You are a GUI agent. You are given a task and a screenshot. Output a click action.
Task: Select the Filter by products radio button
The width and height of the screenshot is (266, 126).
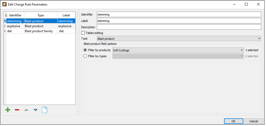(85, 50)
